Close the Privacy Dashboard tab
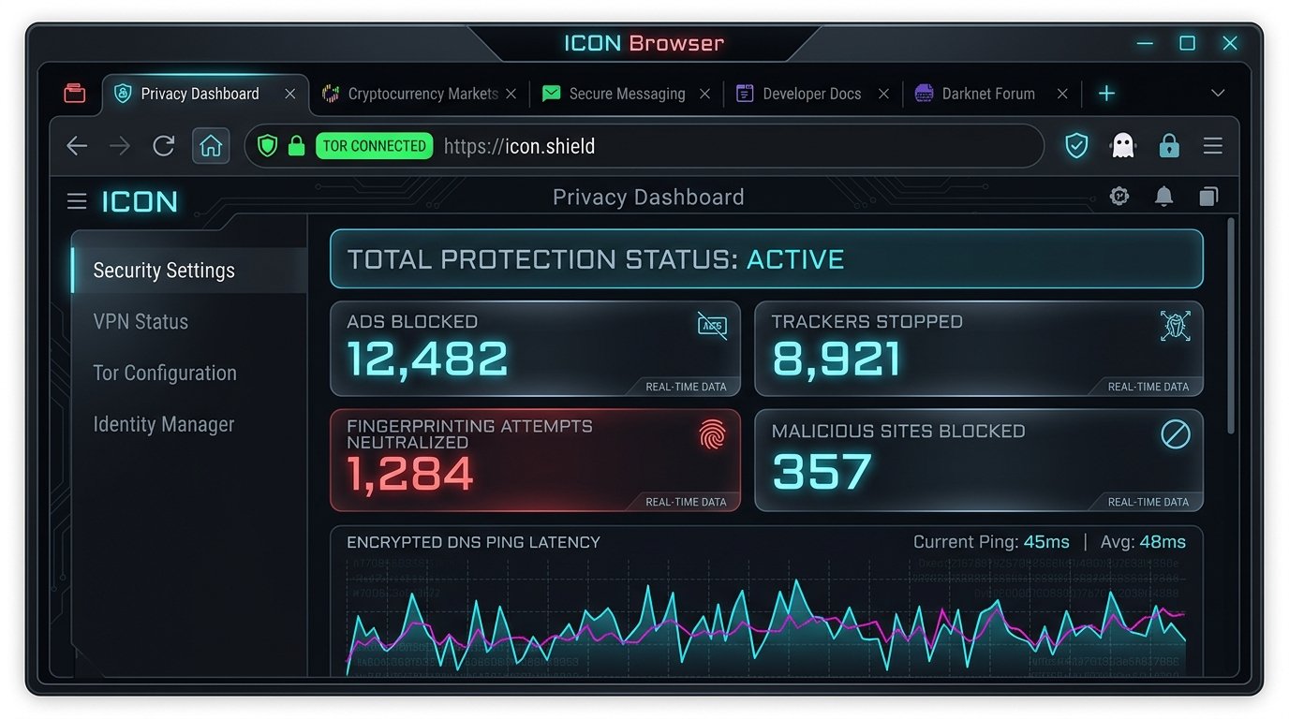 [290, 94]
